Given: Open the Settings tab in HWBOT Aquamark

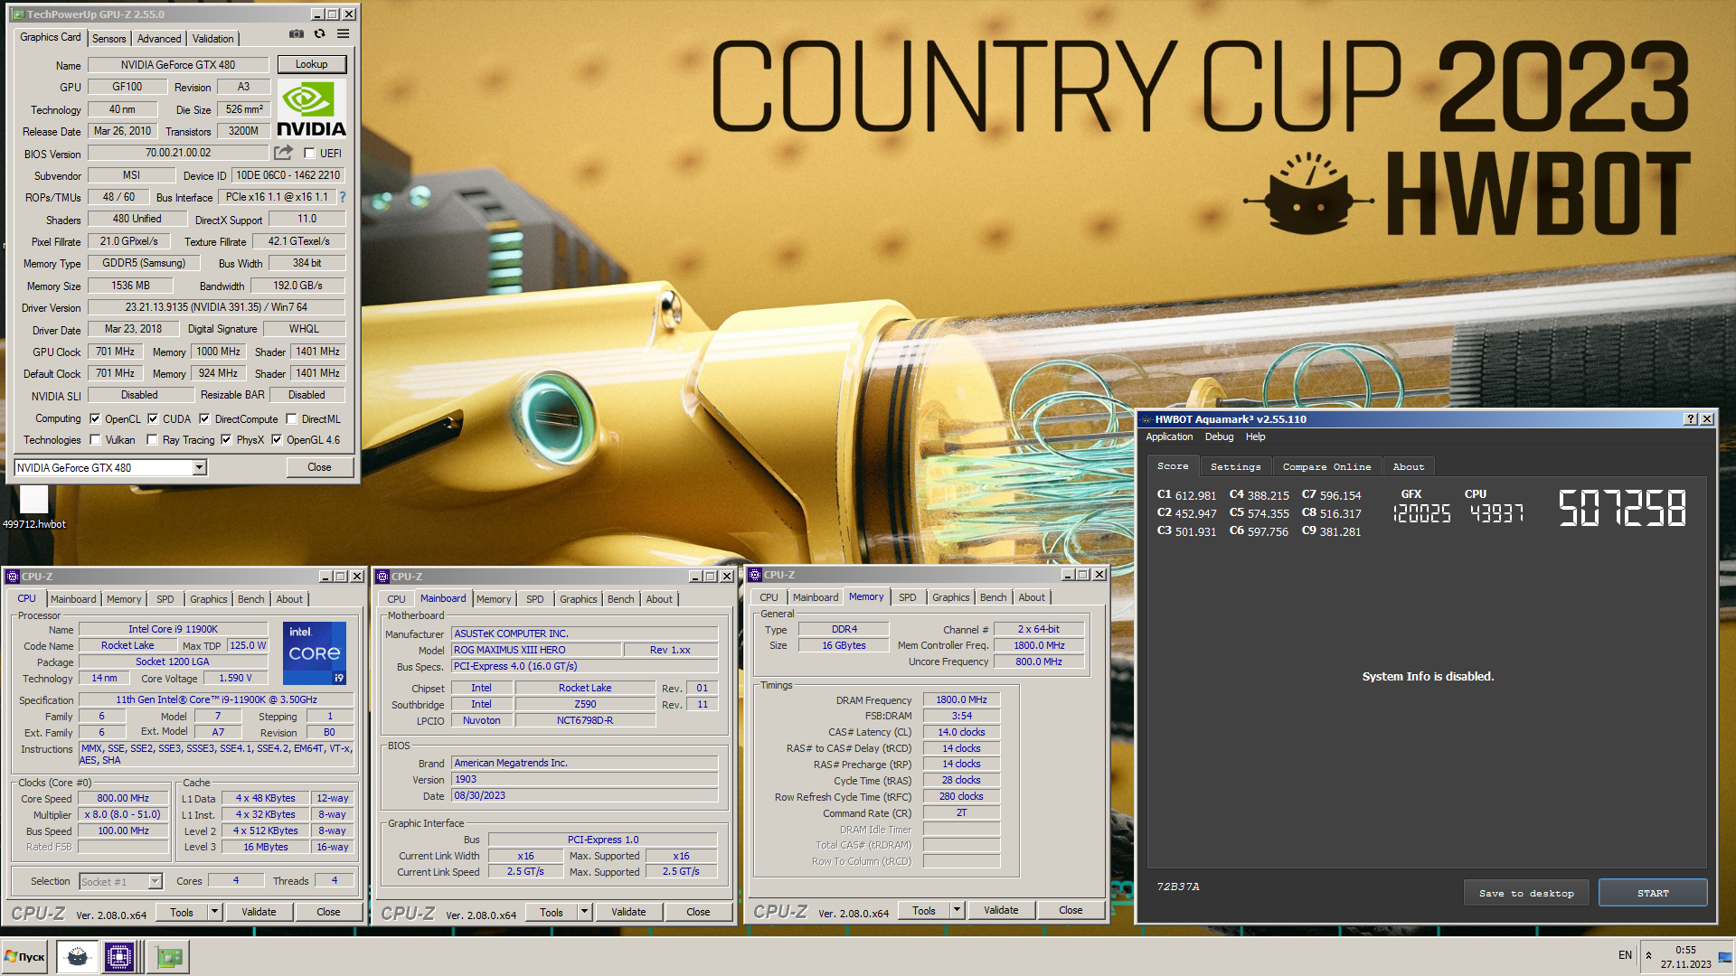Looking at the screenshot, I should point(1235,467).
